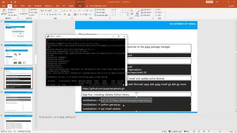237x133 pixels.
Task: Click the Share button at top right
Action: pyautogui.click(x=231, y=6)
